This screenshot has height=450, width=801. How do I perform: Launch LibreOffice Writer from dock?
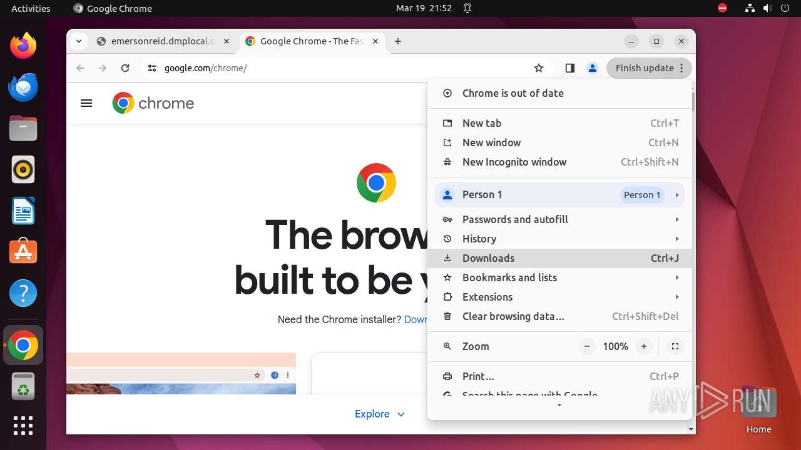[23, 211]
